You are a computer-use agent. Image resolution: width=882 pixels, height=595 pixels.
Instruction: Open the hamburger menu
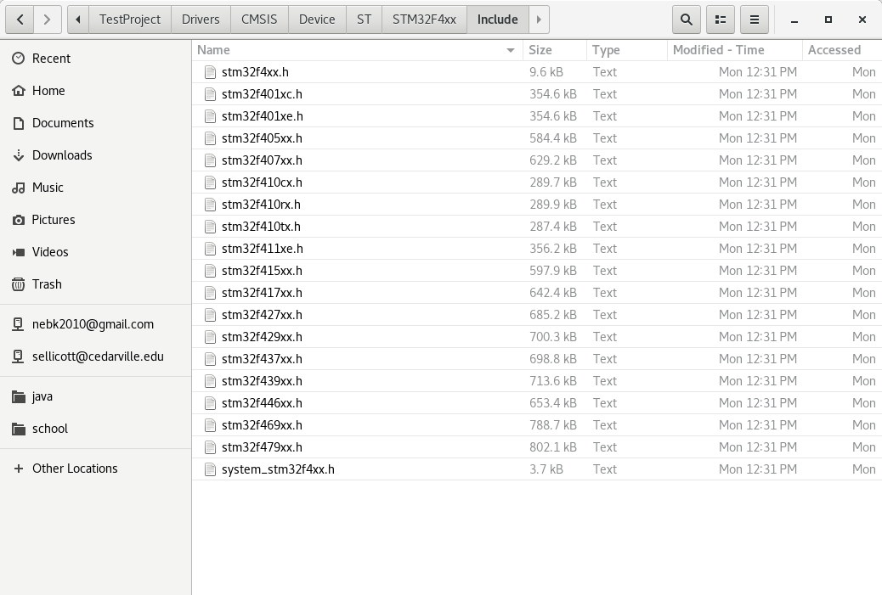[755, 20]
